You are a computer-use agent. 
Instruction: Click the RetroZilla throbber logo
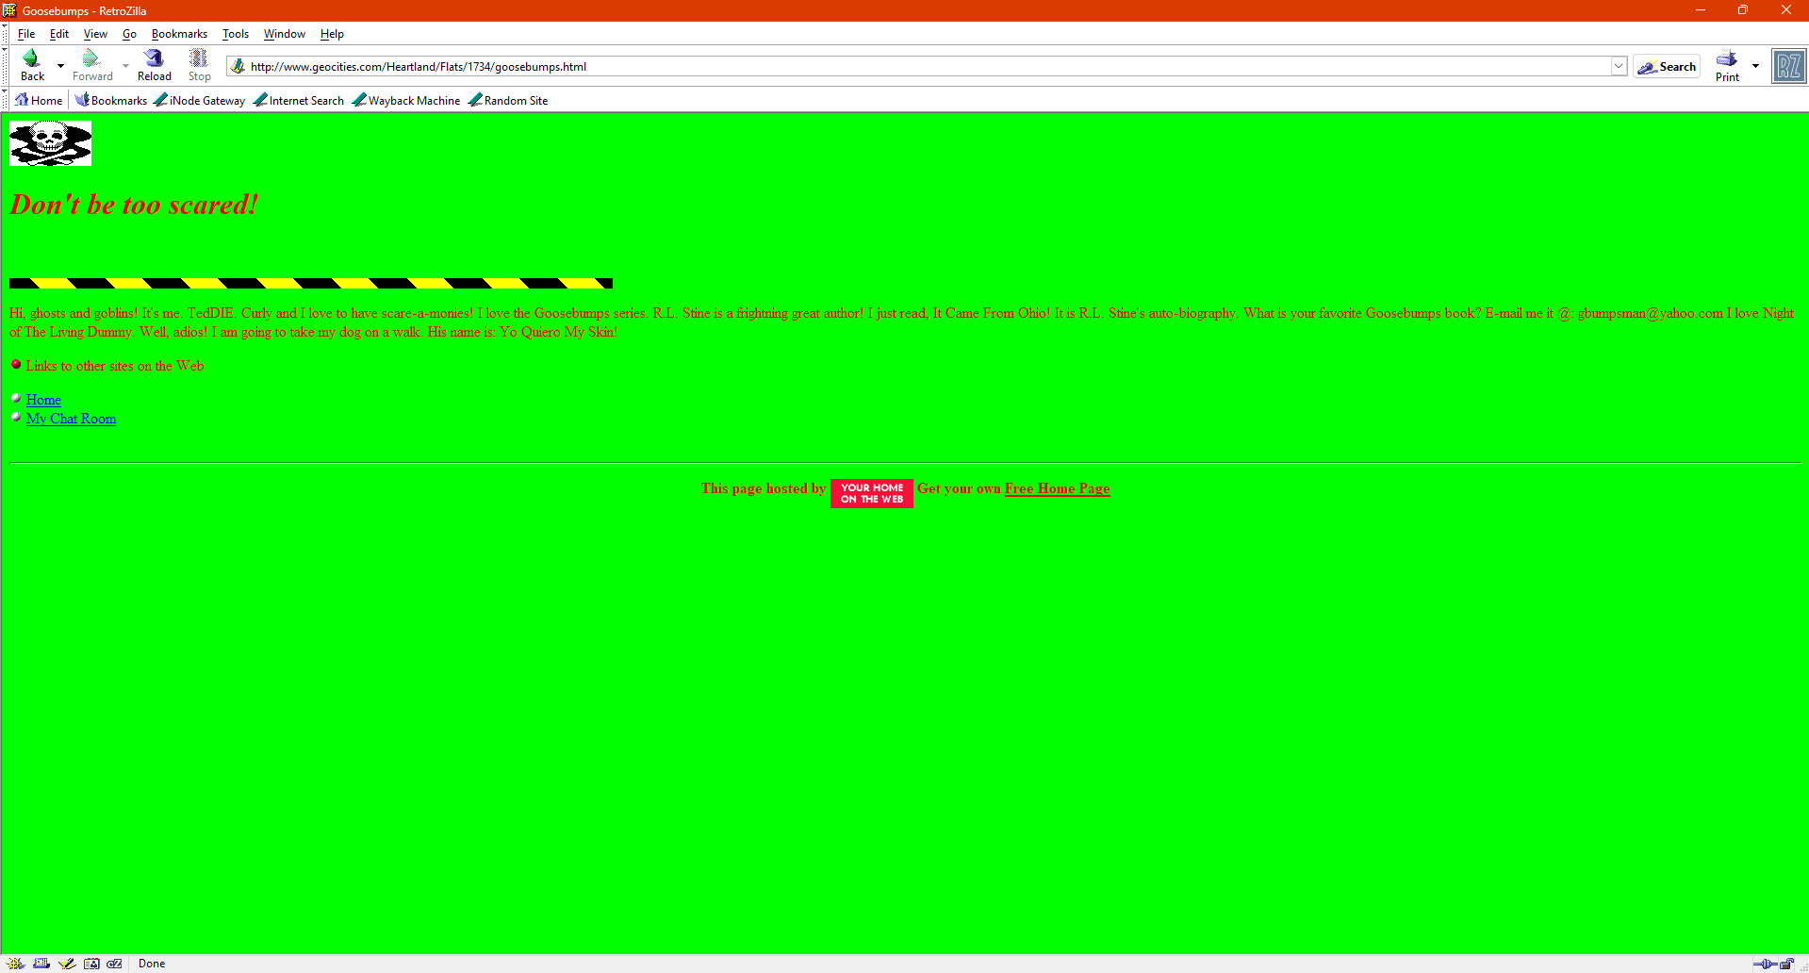pyautogui.click(x=1788, y=66)
